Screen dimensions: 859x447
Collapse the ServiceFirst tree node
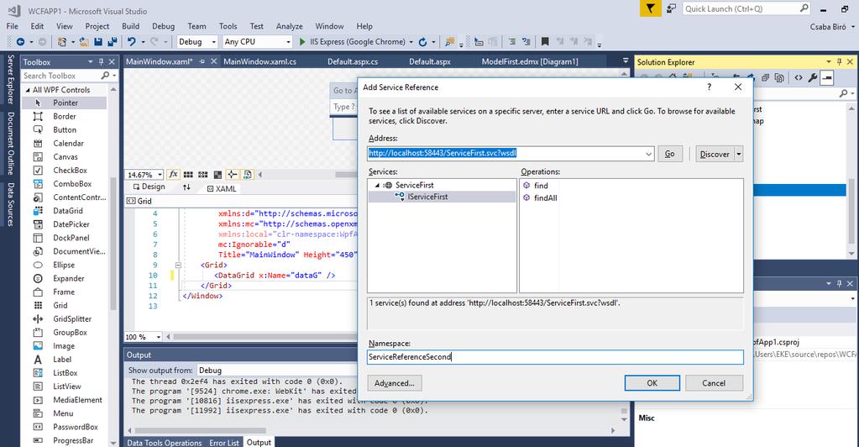tap(377, 186)
